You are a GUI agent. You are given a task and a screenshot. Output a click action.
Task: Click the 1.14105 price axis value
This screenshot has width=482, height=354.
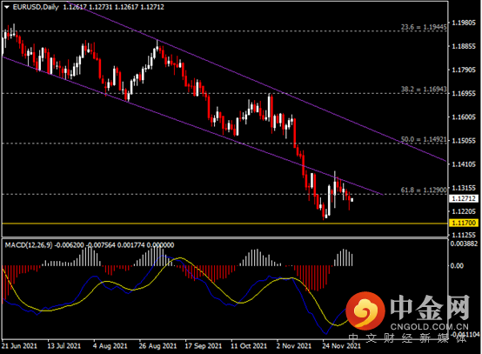pos(464,164)
